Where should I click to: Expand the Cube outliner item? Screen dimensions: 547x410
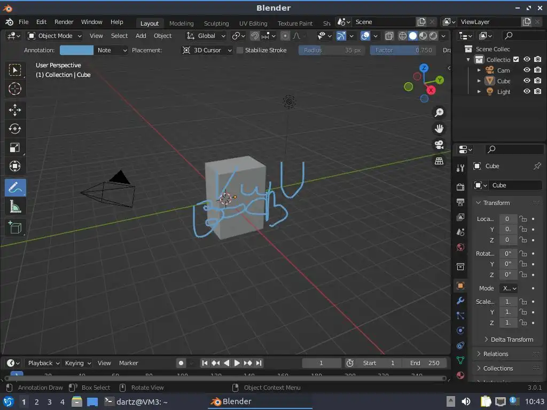point(479,81)
